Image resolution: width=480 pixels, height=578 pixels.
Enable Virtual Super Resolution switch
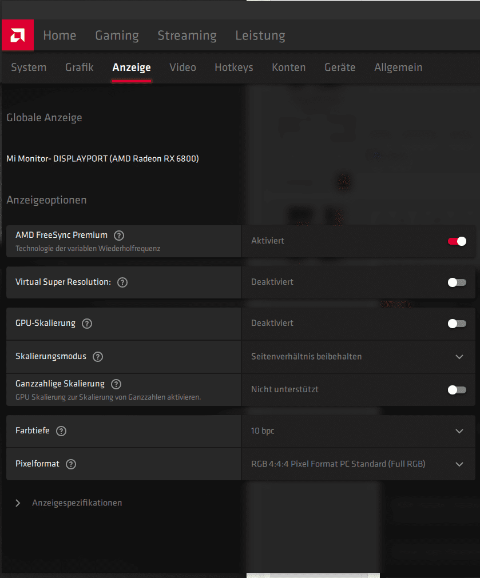tap(457, 282)
